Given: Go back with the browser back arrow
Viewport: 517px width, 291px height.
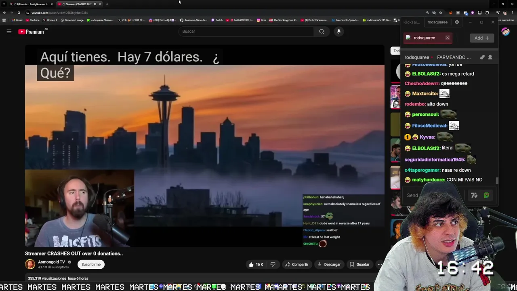Looking at the screenshot, I should pyautogui.click(x=4, y=13).
